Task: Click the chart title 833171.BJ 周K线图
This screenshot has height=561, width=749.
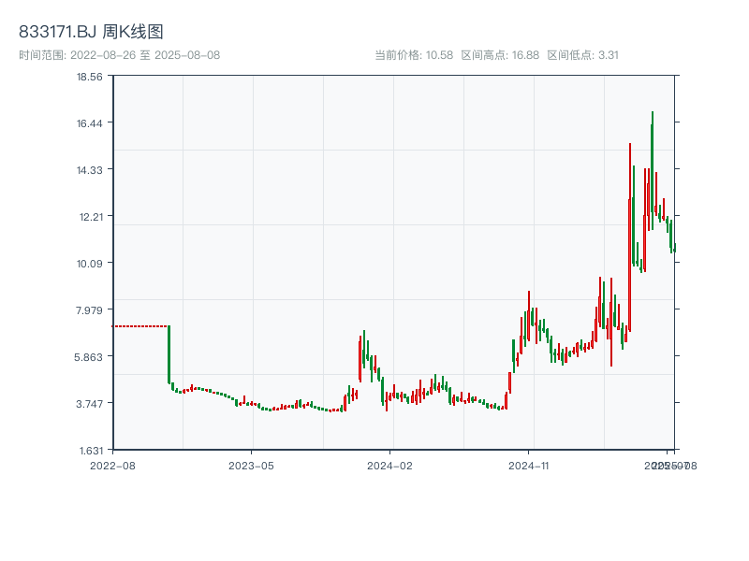Action: (89, 30)
